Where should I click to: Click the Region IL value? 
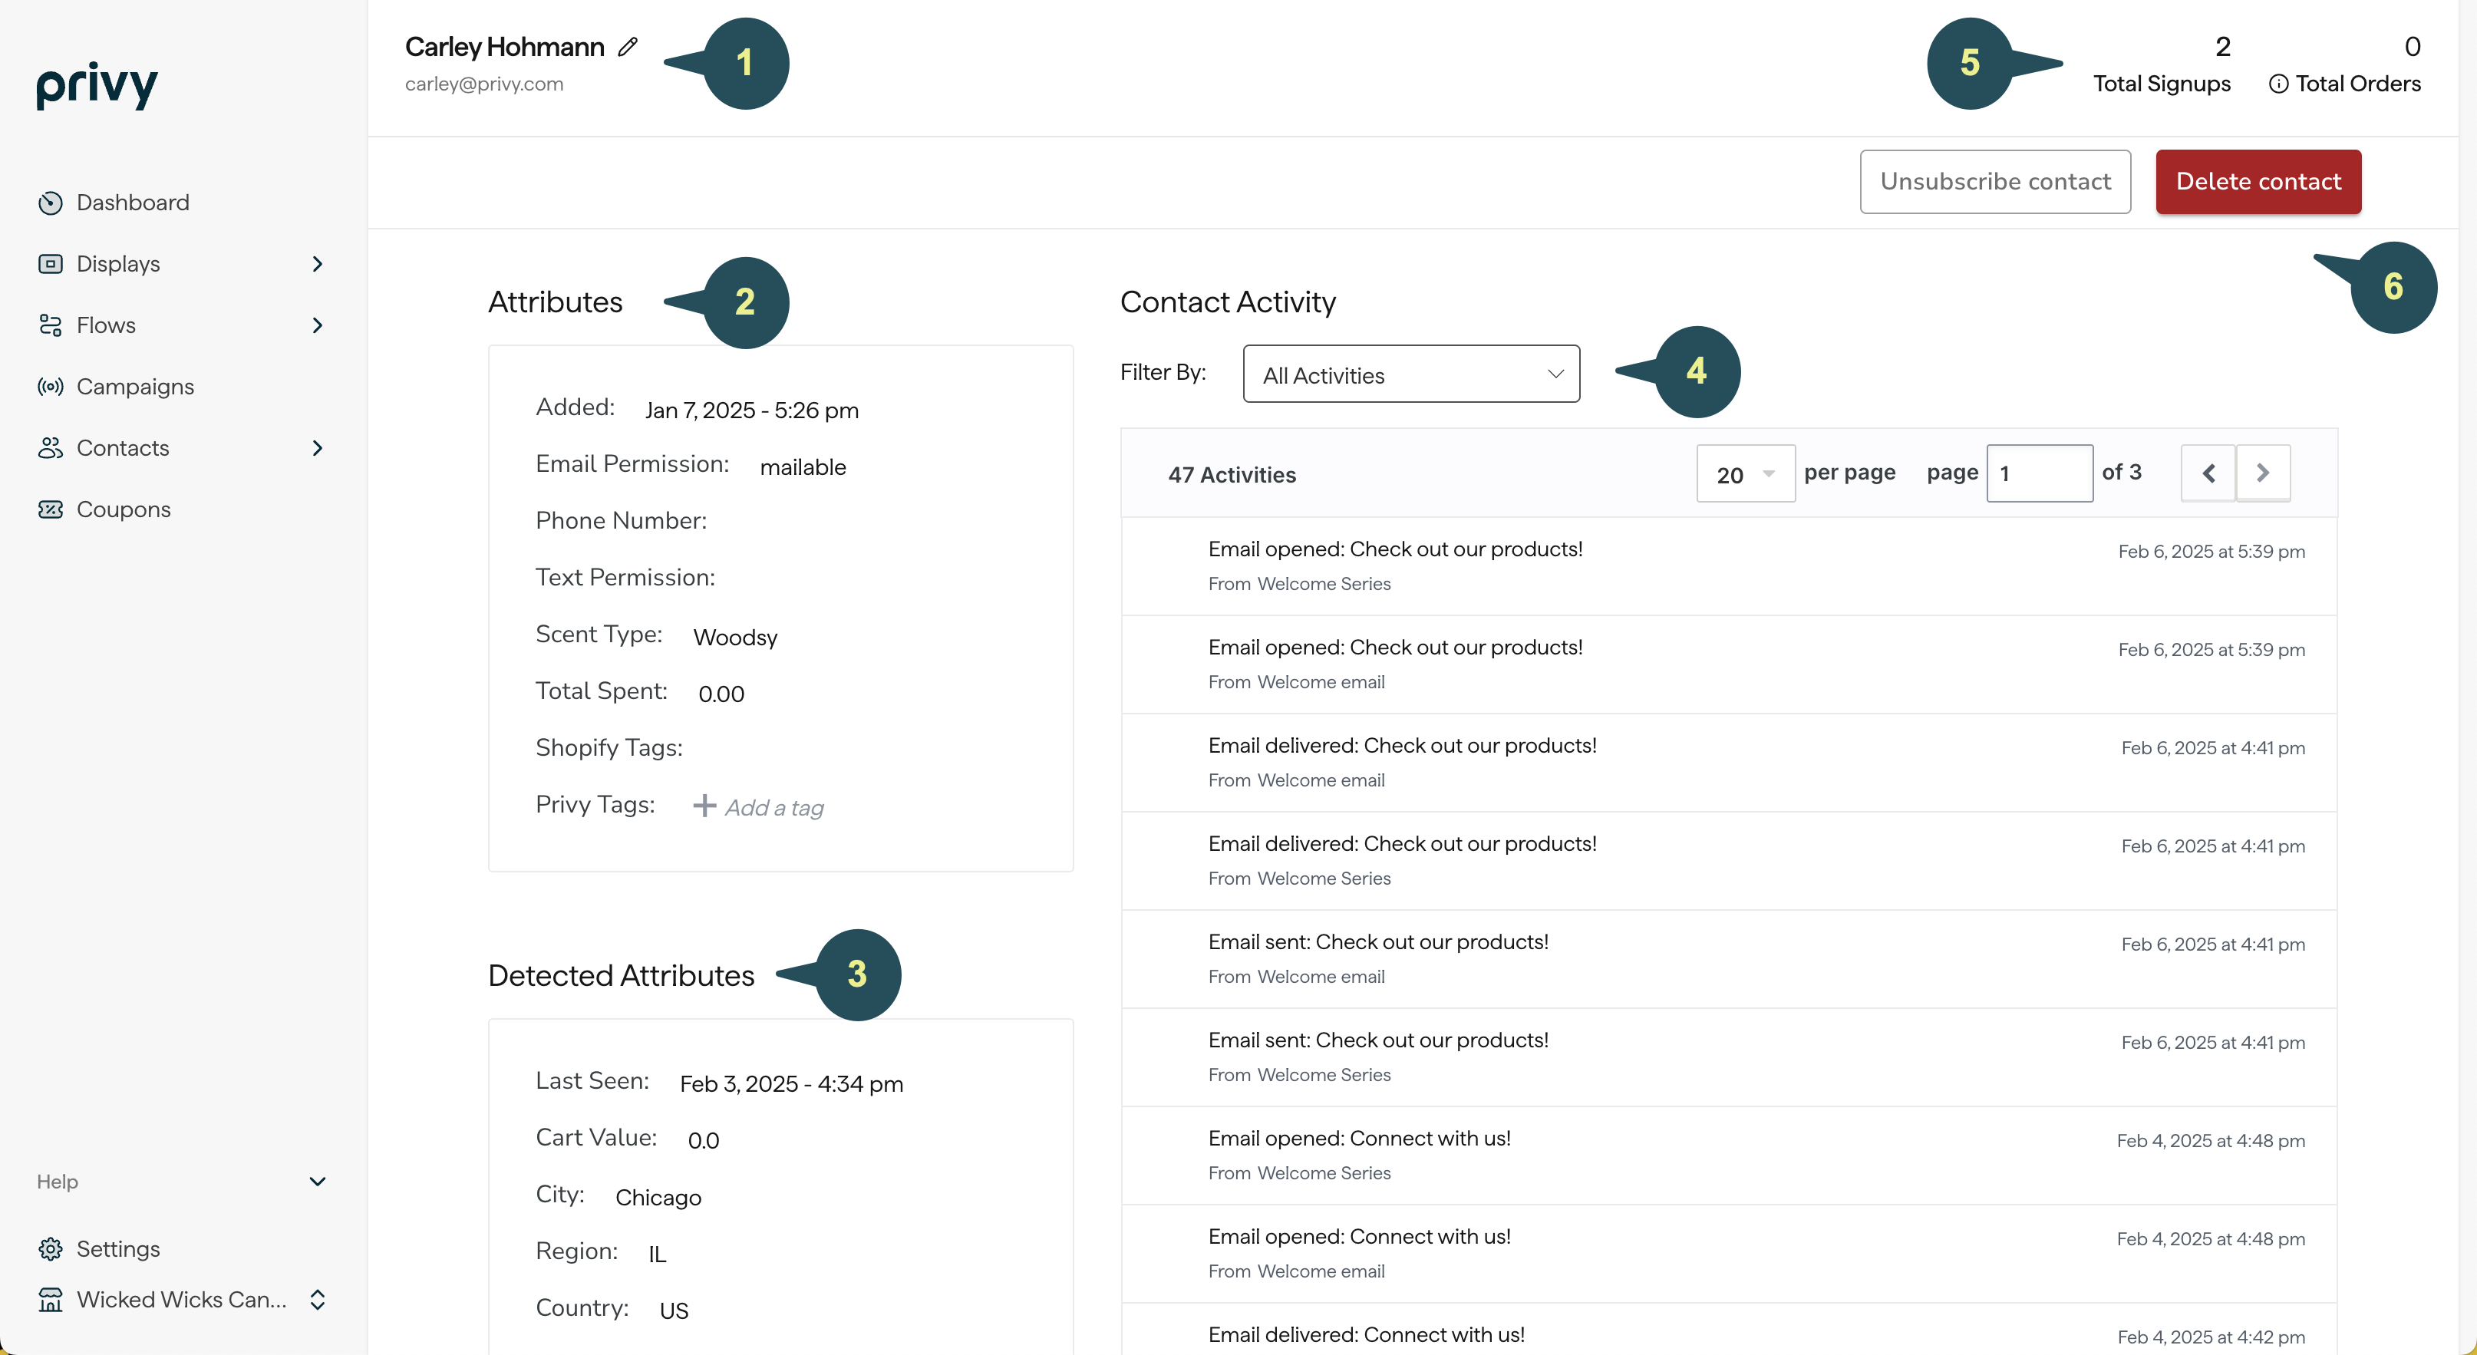[657, 1254]
